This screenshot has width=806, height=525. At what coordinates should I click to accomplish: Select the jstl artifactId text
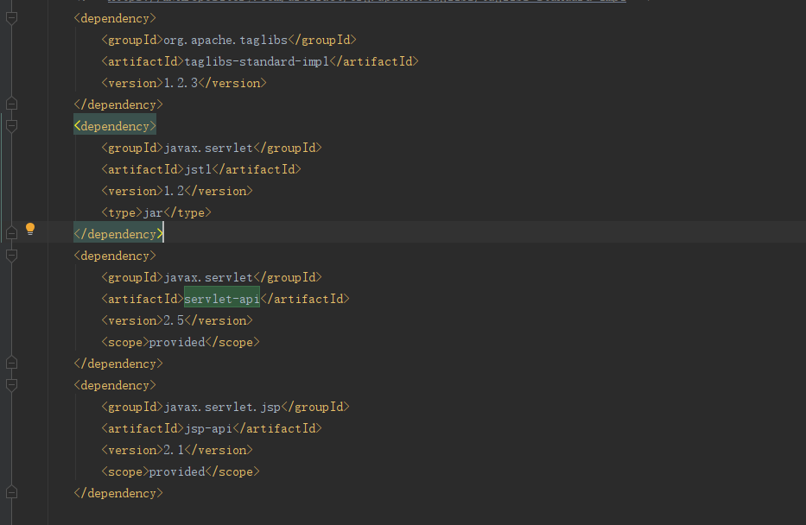197,168
